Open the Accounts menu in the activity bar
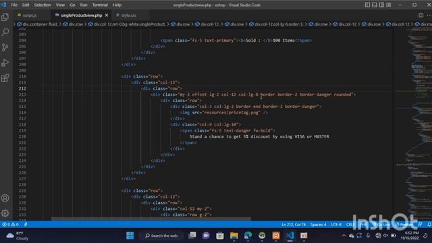This screenshot has width=432, height=243. click(x=5, y=198)
